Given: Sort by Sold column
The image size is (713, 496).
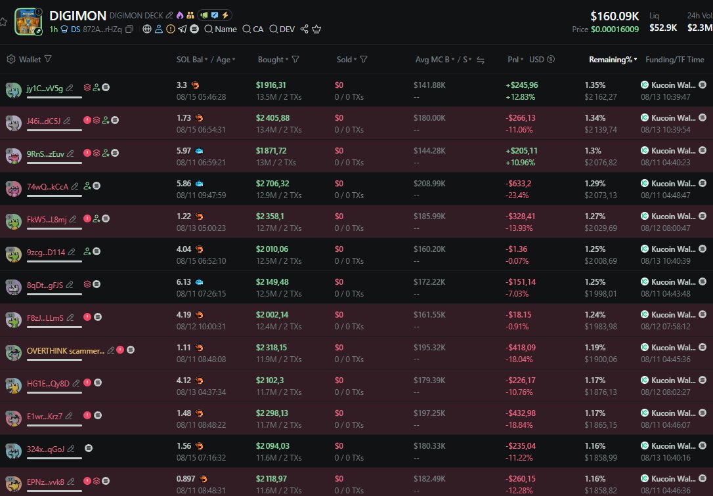Looking at the screenshot, I should coord(347,60).
